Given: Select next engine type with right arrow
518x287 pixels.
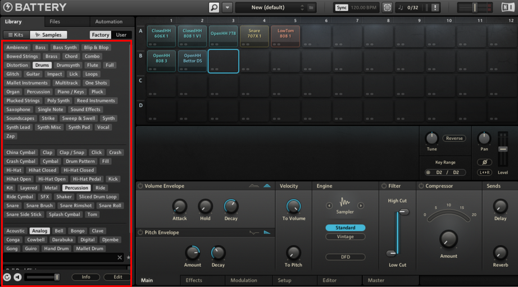Looking at the screenshot, I should coord(361,206).
